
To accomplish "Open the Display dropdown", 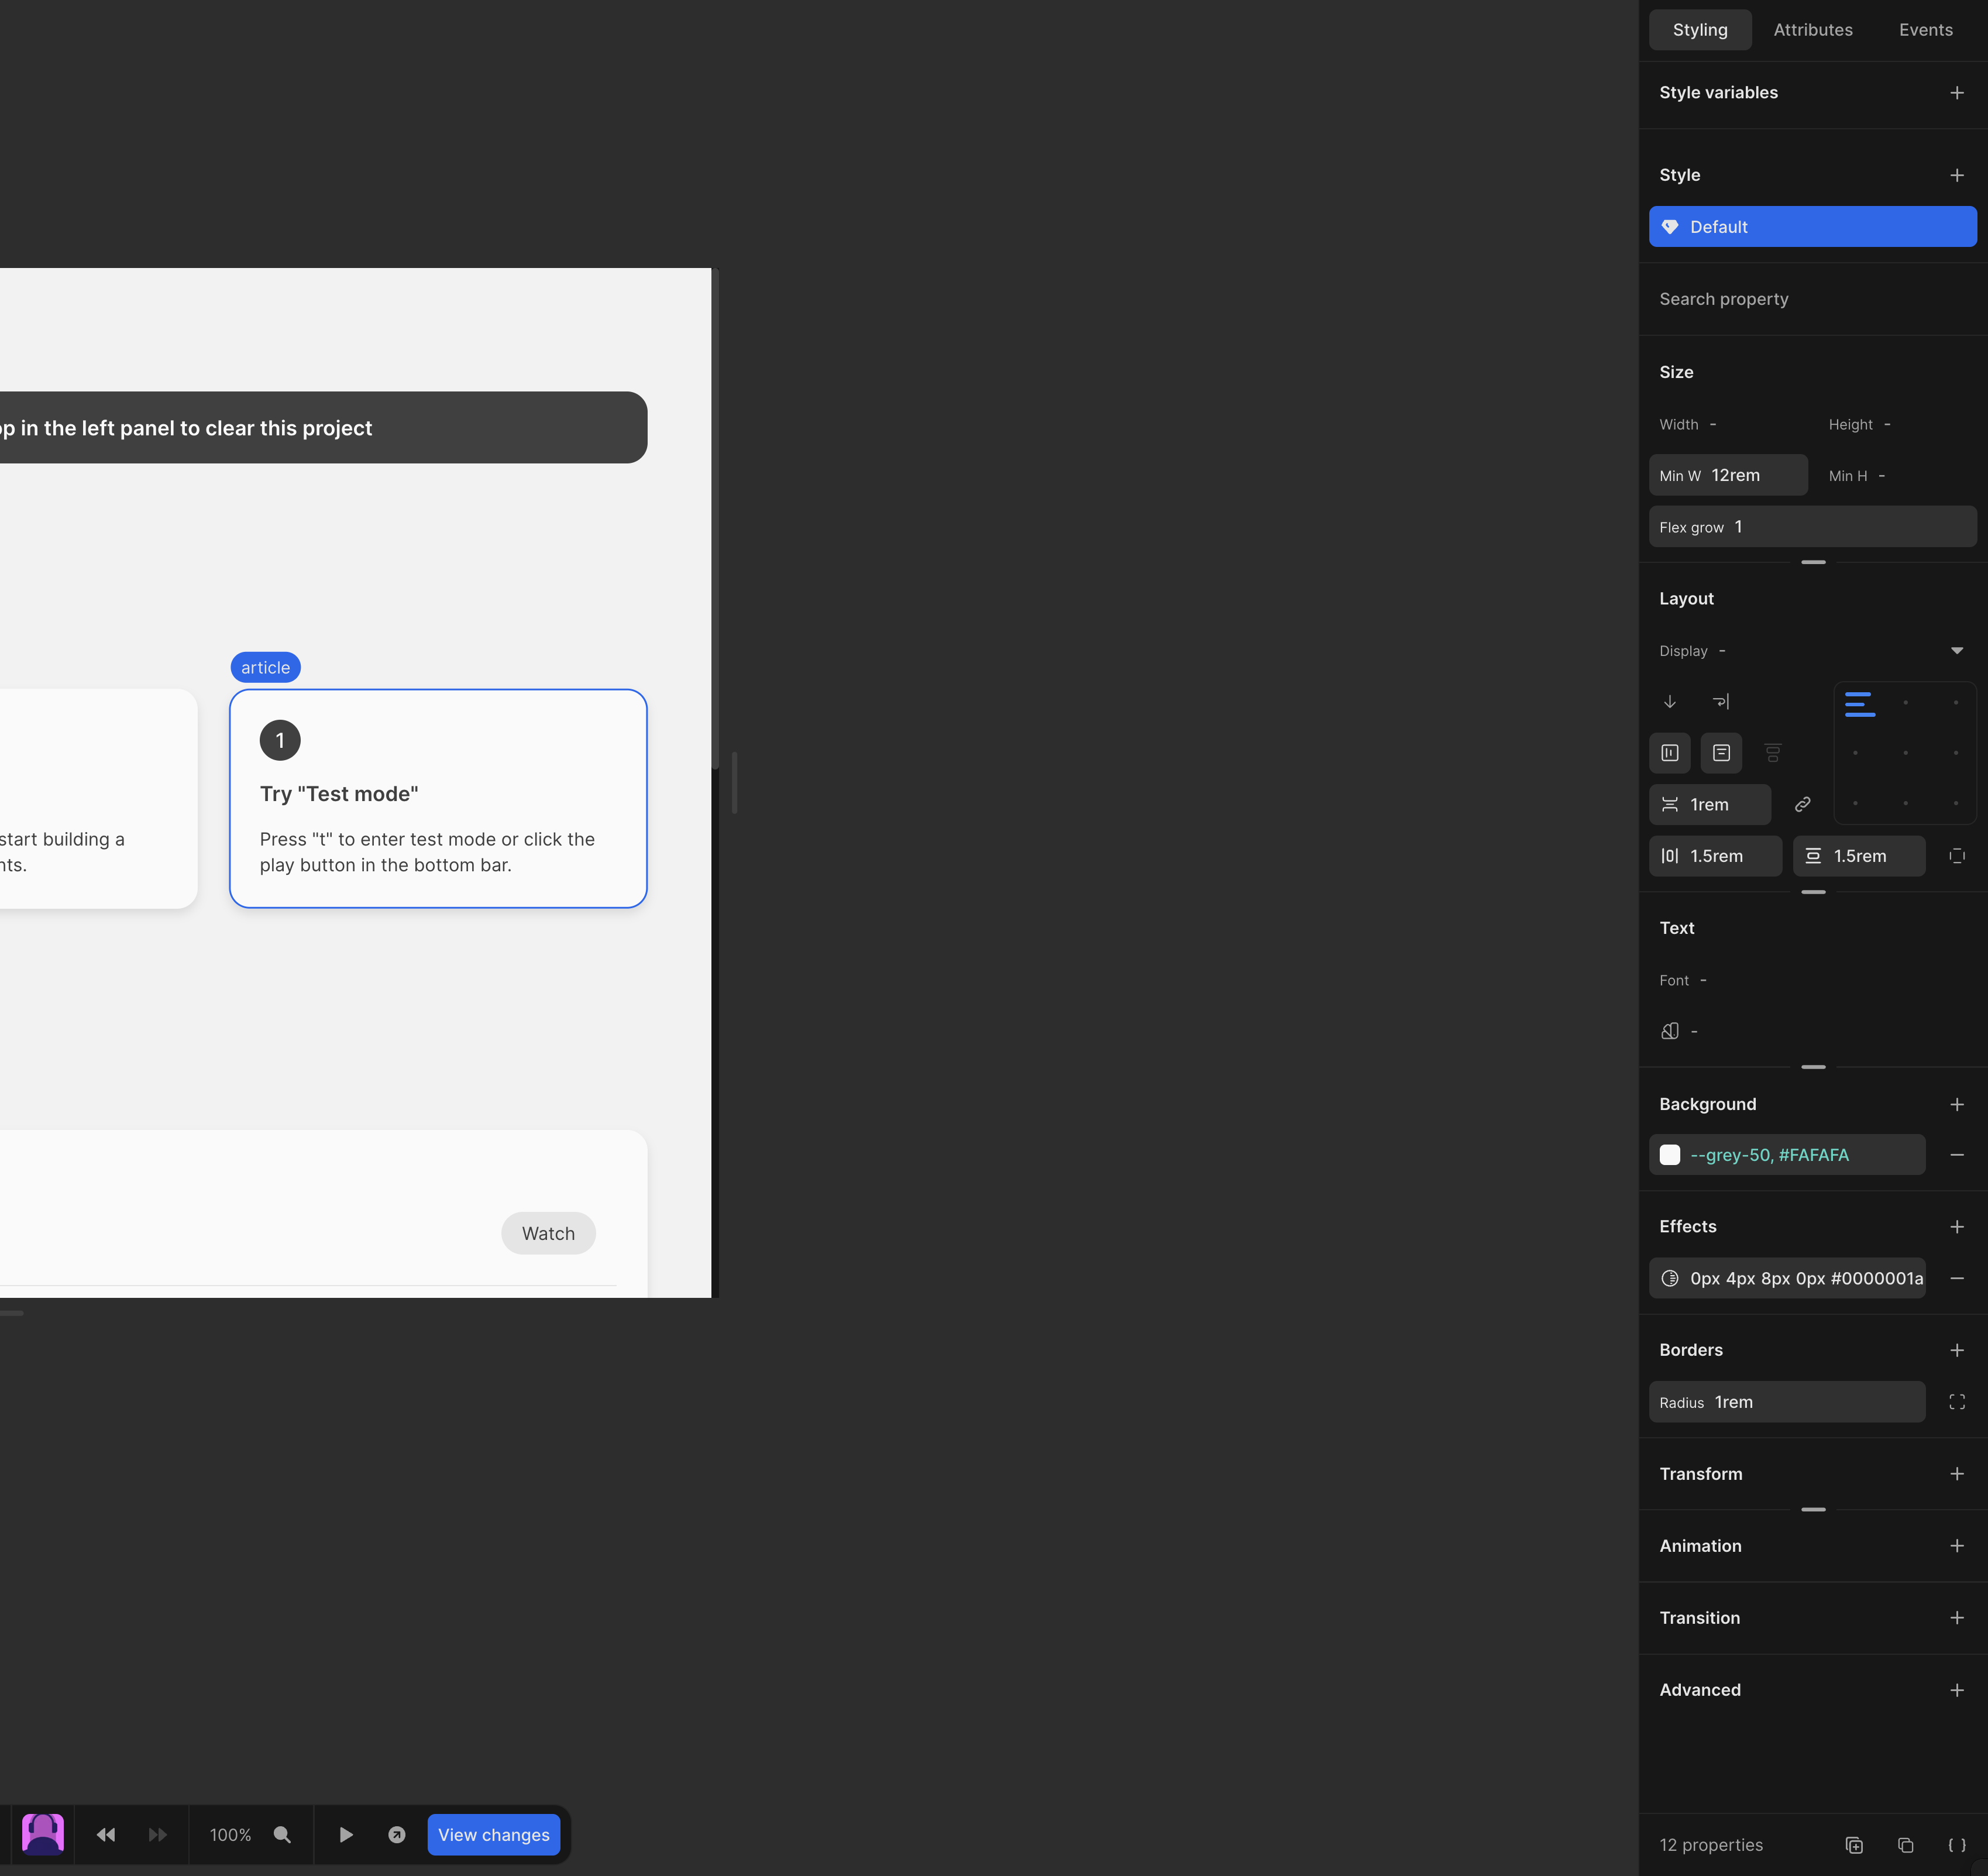I will coord(1956,651).
